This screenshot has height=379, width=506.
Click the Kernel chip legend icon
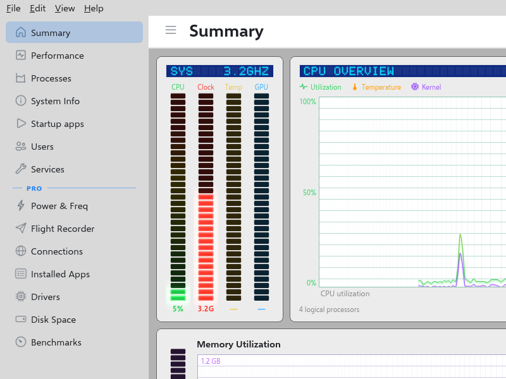[x=415, y=87]
